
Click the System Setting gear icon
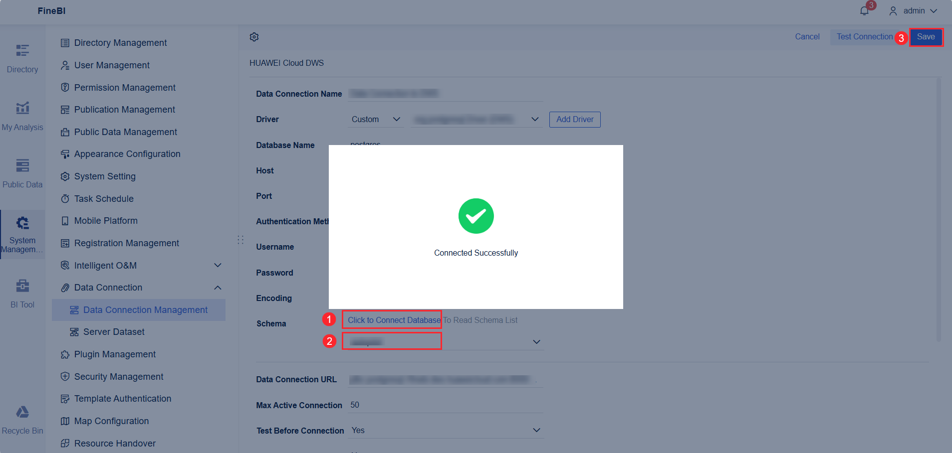tap(65, 176)
